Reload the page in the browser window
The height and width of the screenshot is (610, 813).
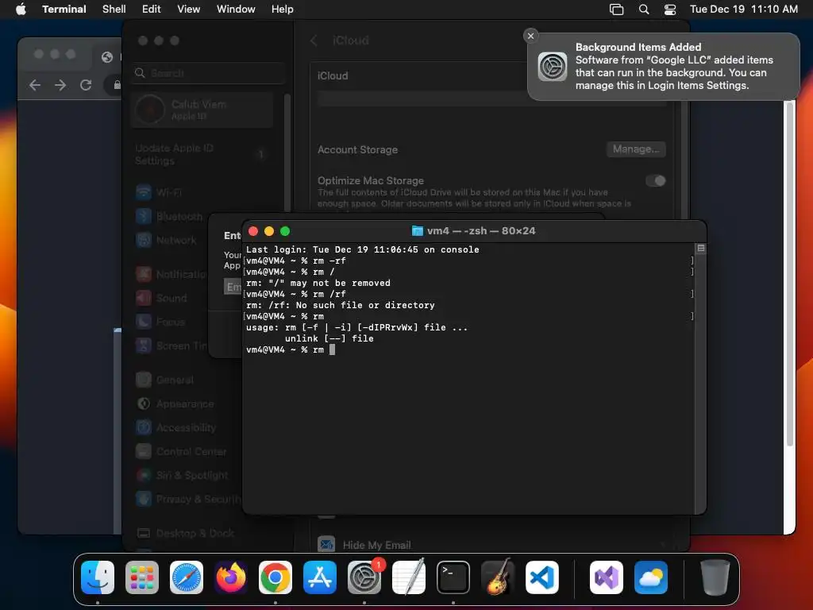tap(86, 85)
